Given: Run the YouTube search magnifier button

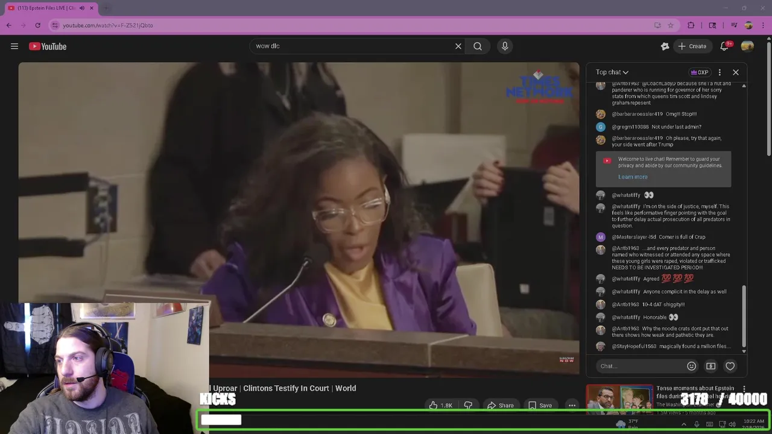Looking at the screenshot, I should coord(478,46).
